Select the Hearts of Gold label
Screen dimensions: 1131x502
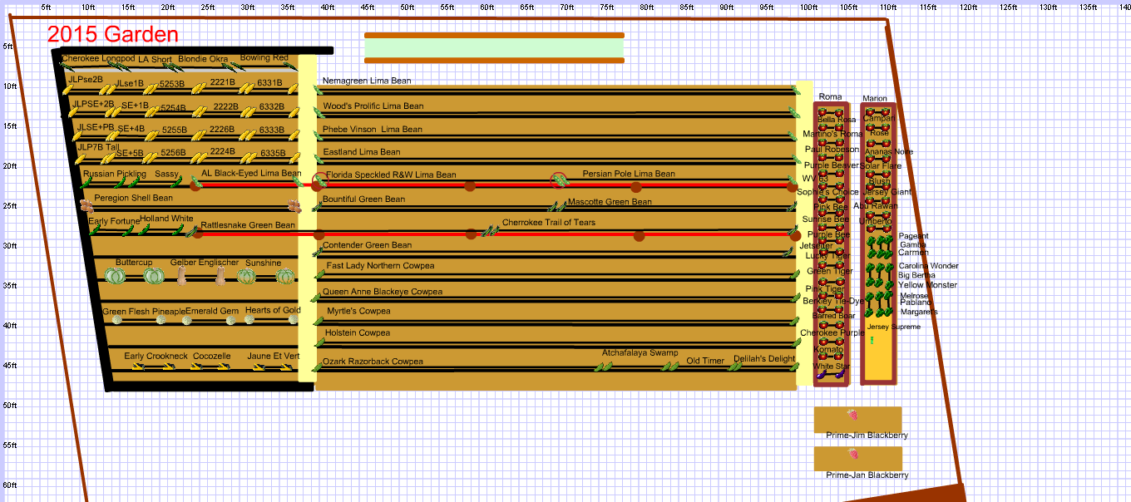[273, 310]
